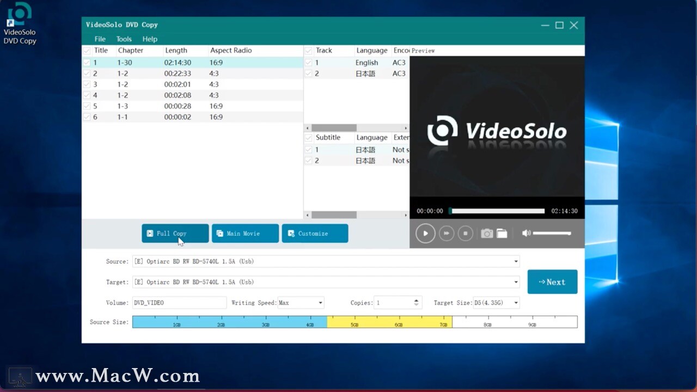This screenshot has width=697, height=392.
Task: Open the Help menu
Action: pos(150,39)
